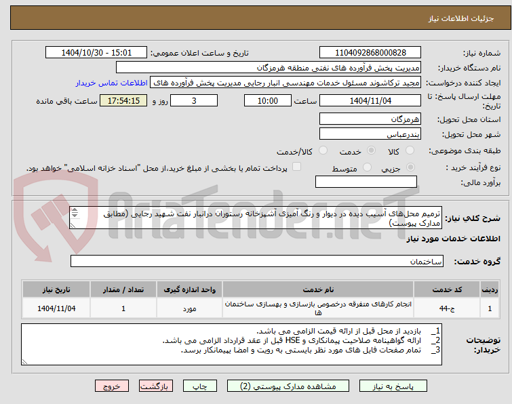This screenshot has height=404, width=512.
Task: Click the کد خدمت column header
Action: coord(447,290)
